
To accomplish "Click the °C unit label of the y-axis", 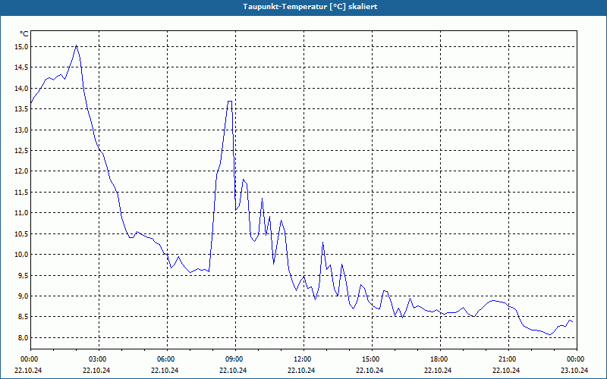I will coord(24,34).
